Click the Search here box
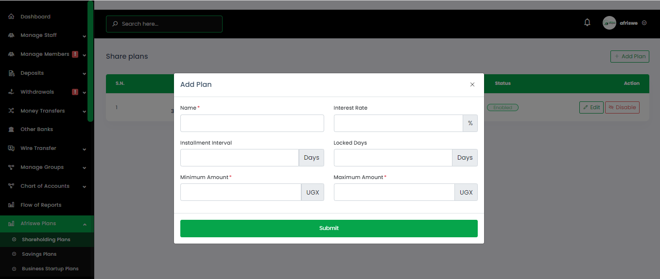Viewport: 660px width, 279px height. pyautogui.click(x=164, y=24)
